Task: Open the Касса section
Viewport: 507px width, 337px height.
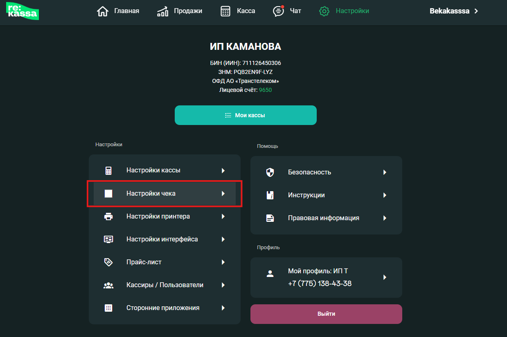Action: (x=238, y=11)
